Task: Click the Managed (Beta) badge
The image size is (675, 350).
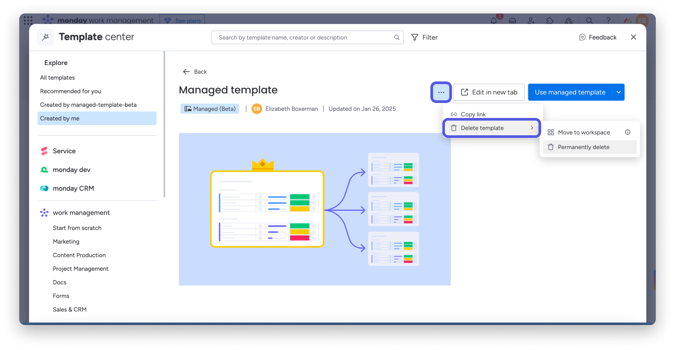Action: (x=210, y=109)
